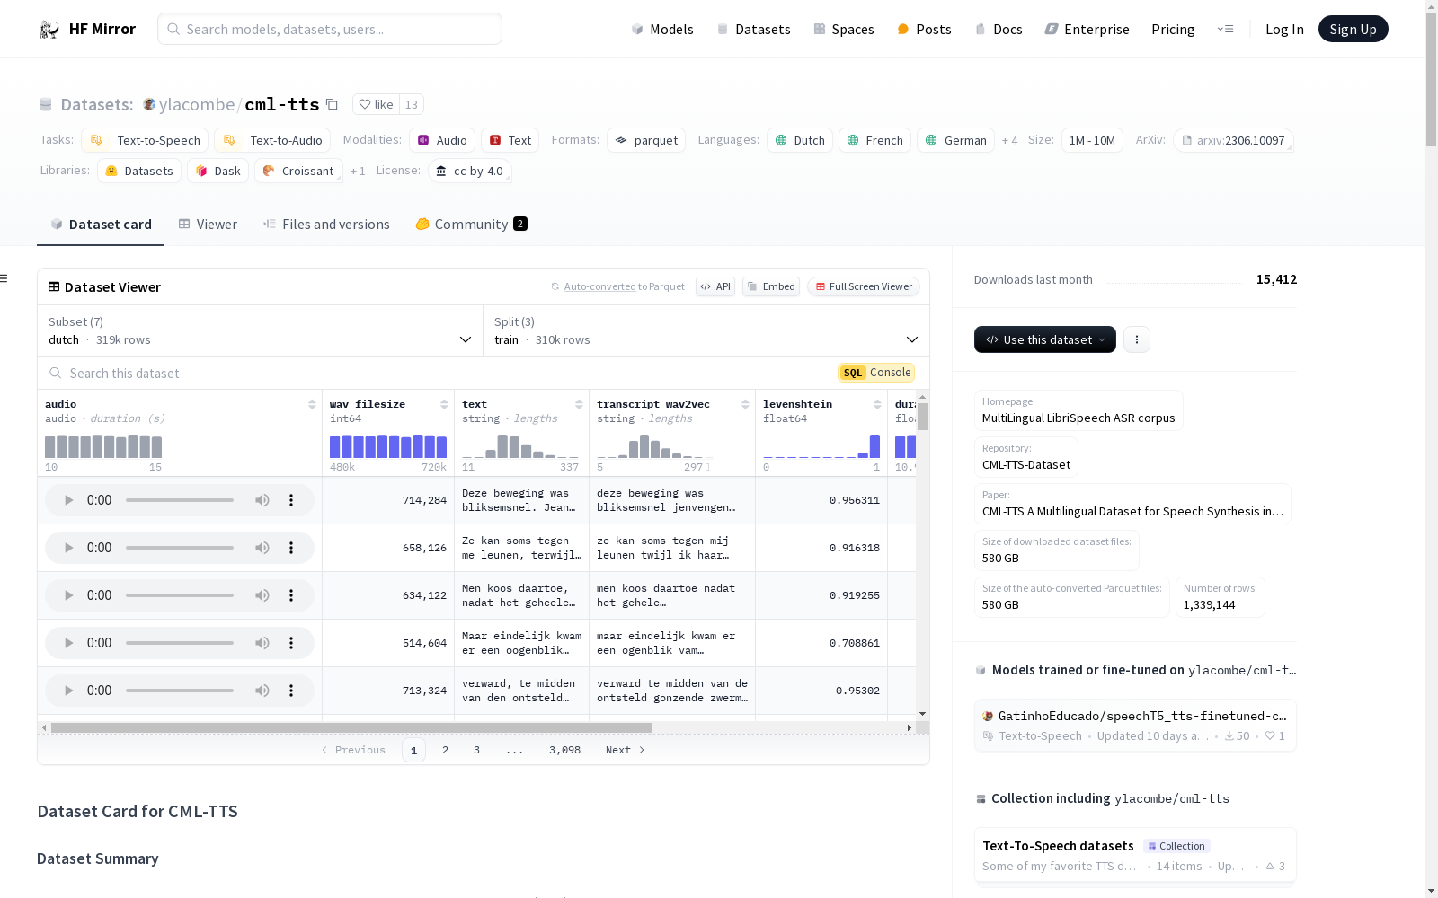Viewport: 1438px width, 898px height.
Task: Show the 1 additional library
Action: tap(358, 172)
